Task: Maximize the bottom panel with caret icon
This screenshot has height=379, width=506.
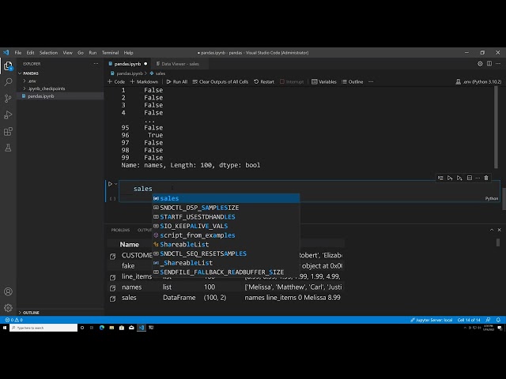Action: pos(492,230)
